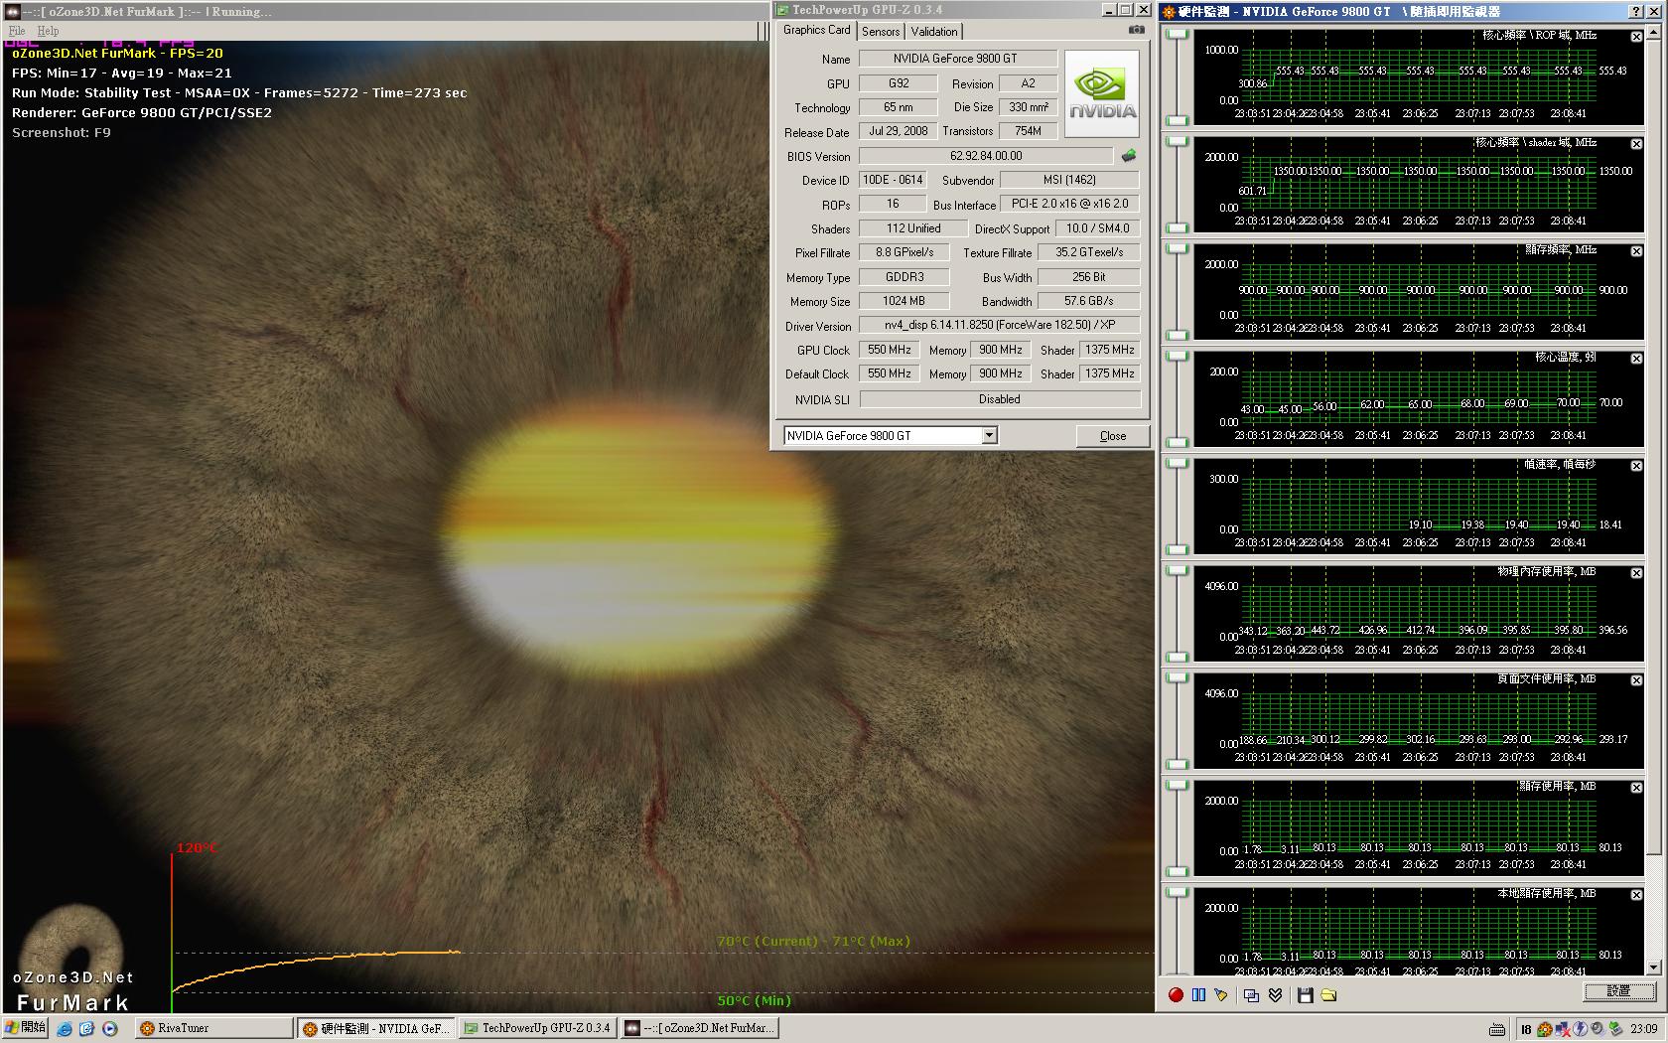Click upper range slider handle of ROP clock graph

click(x=1177, y=35)
